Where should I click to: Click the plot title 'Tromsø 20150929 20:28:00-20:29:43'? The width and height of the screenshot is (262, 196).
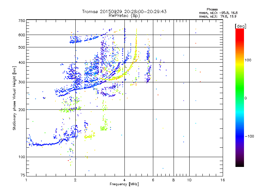[x=124, y=11]
